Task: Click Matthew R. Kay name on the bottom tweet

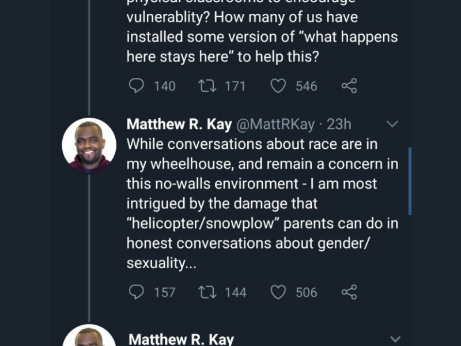Action: (181, 339)
